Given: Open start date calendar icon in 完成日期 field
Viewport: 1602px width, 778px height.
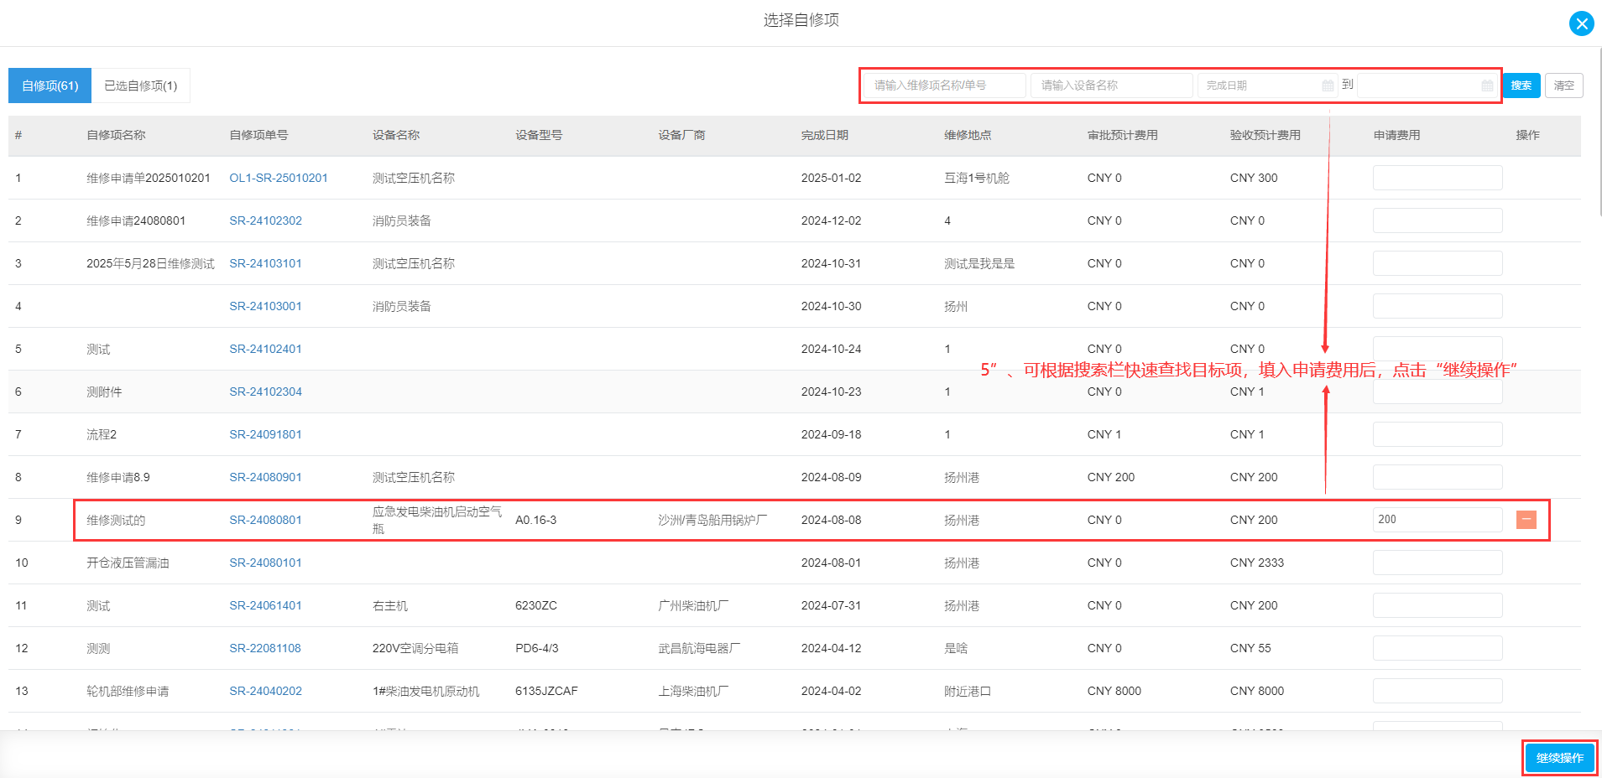Looking at the screenshot, I should (x=1328, y=86).
